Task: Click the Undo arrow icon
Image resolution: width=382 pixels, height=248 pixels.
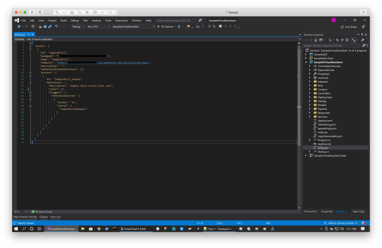Action: [x=56, y=27]
